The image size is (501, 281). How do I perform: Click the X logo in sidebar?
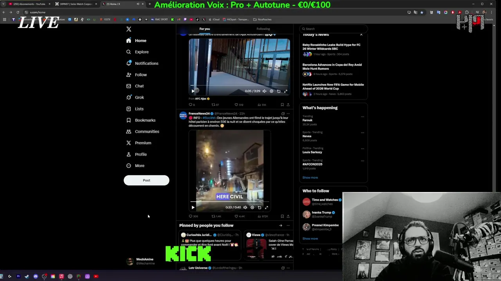pyautogui.click(x=129, y=29)
